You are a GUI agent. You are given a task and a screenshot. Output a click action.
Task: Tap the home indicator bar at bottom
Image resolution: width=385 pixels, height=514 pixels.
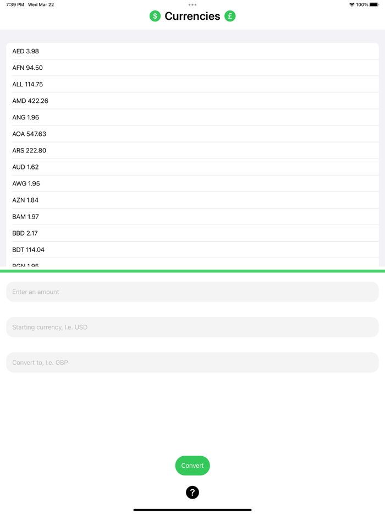tap(193, 509)
